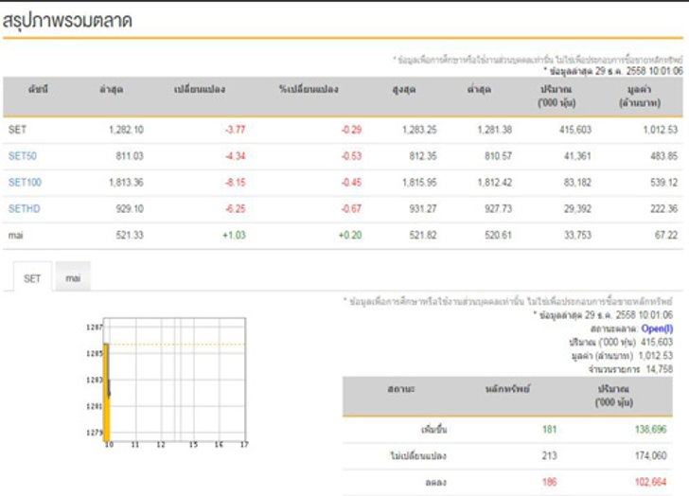
Task: Select SET50 high value 812.35
Action: (423, 156)
